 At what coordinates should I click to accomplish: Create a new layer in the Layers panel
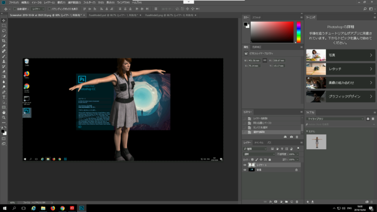point(292,202)
